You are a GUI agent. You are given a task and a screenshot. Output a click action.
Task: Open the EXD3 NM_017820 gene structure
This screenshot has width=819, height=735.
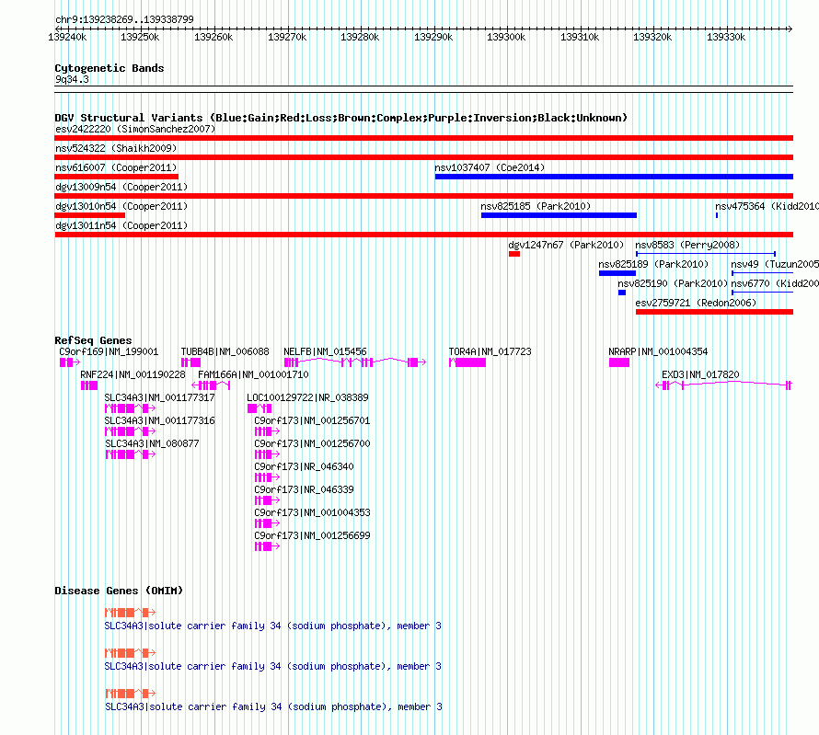(x=724, y=385)
